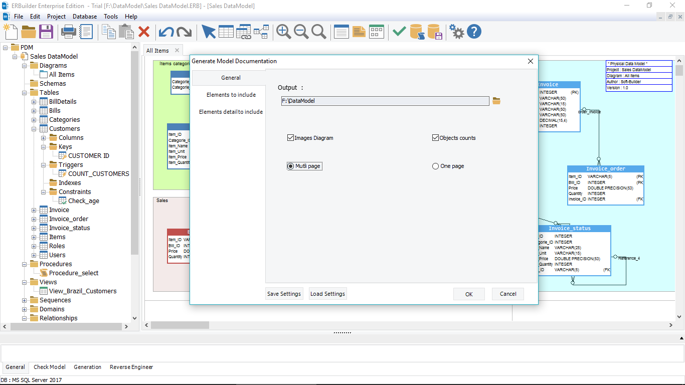Screen dimensions: 685x385
Task: Select the One page radio button
Action: [435, 166]
